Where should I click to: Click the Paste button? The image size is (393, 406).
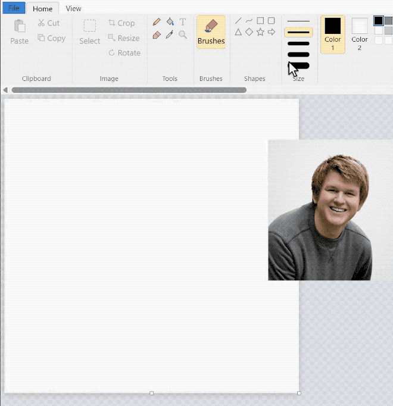point(20,32)
